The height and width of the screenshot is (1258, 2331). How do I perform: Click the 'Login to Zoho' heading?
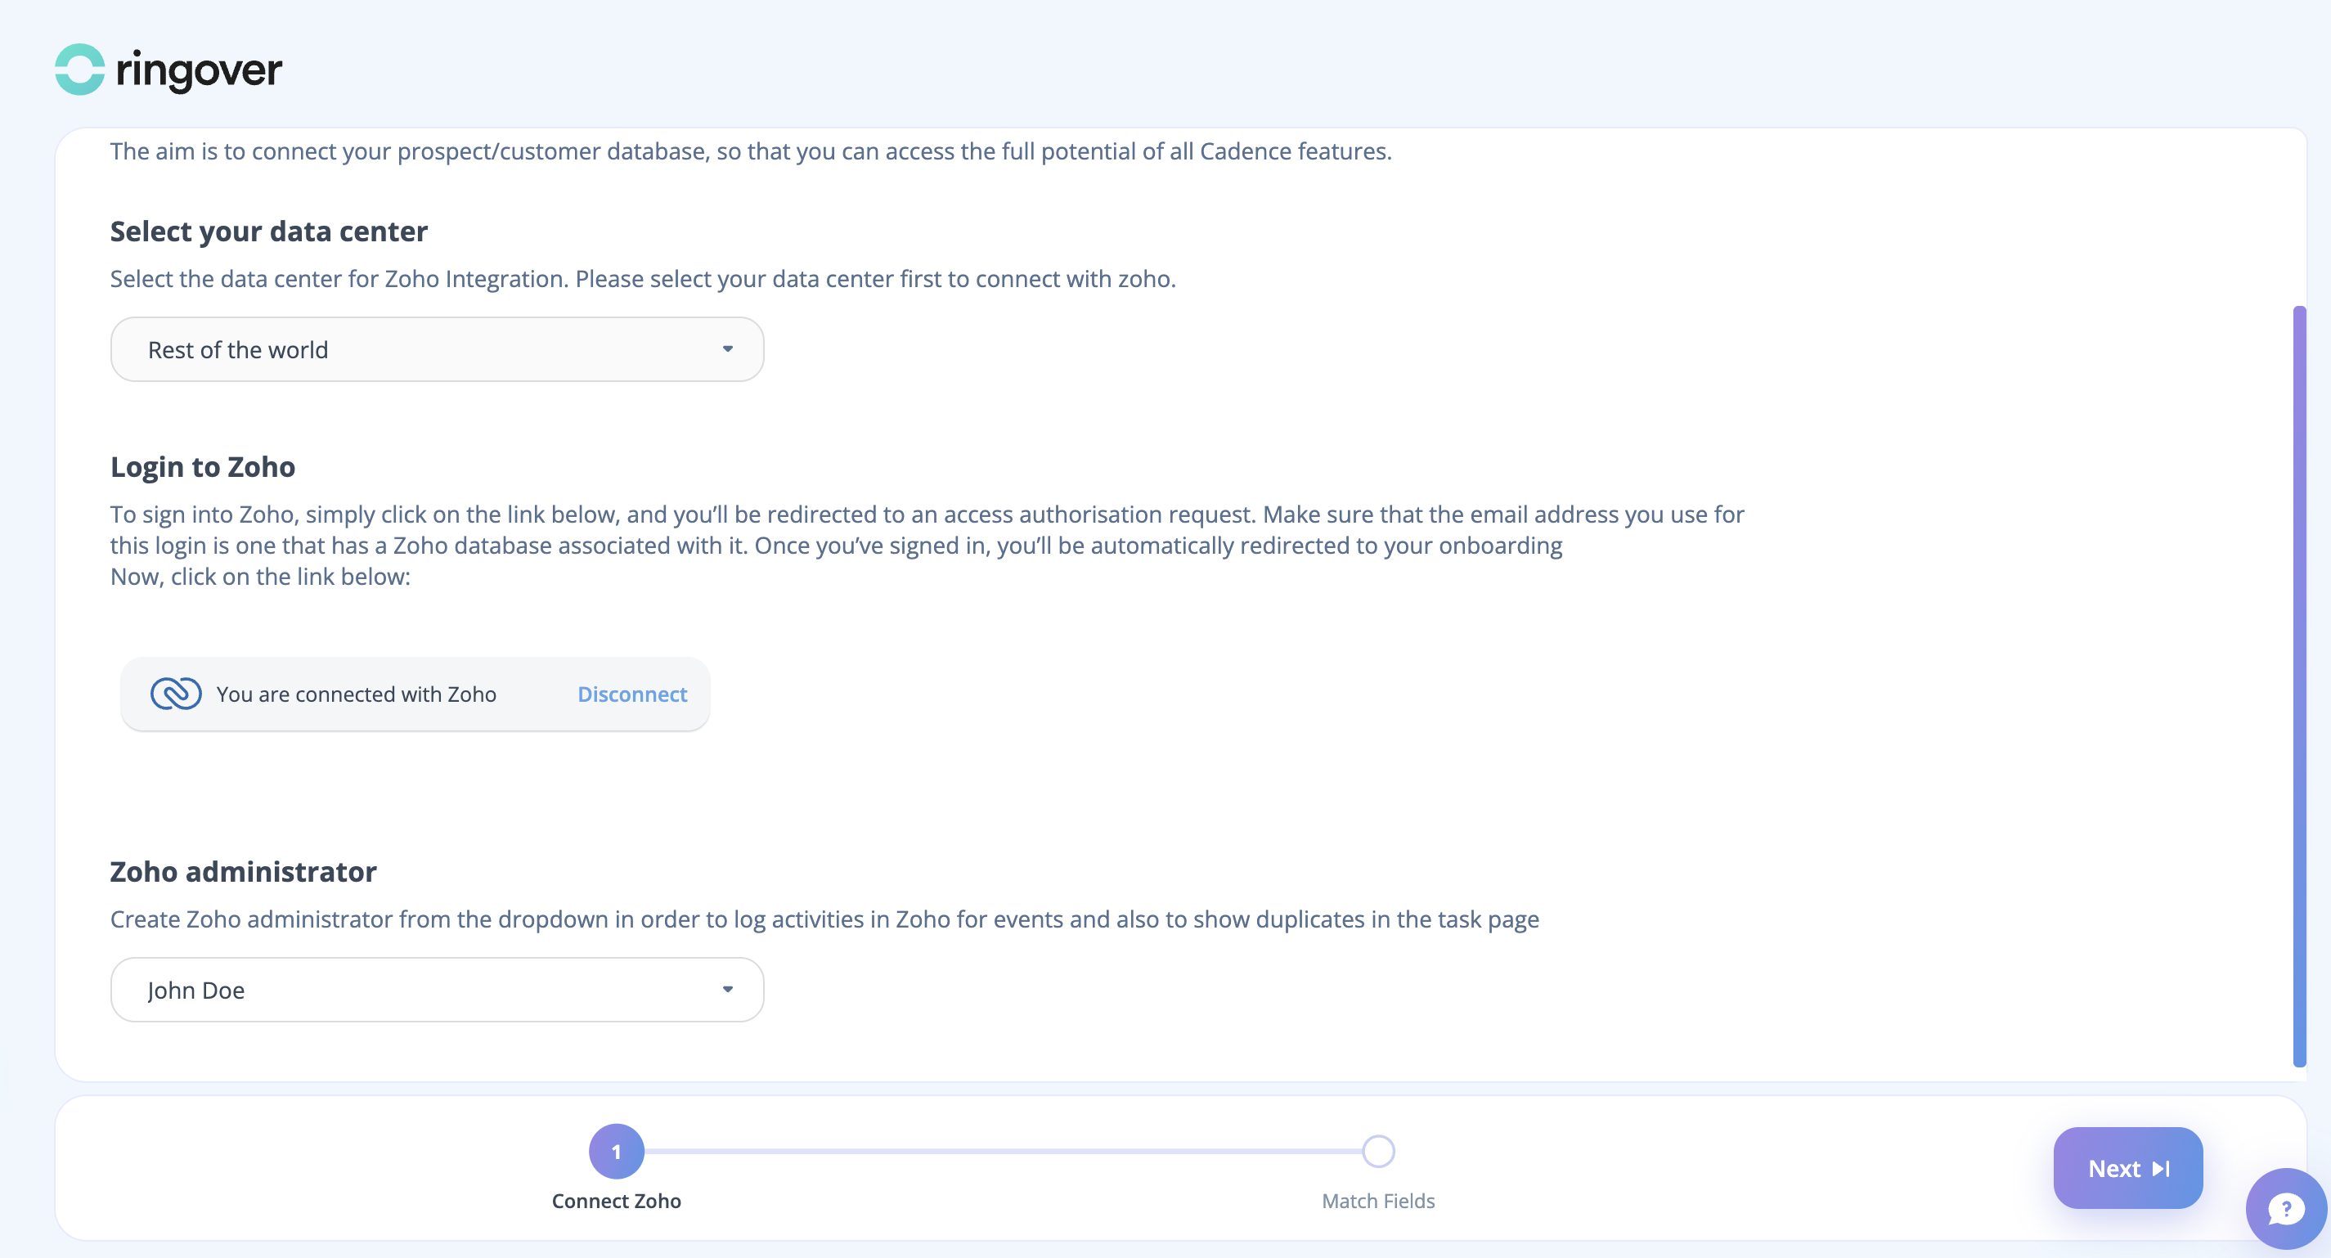tap(203, 467)
